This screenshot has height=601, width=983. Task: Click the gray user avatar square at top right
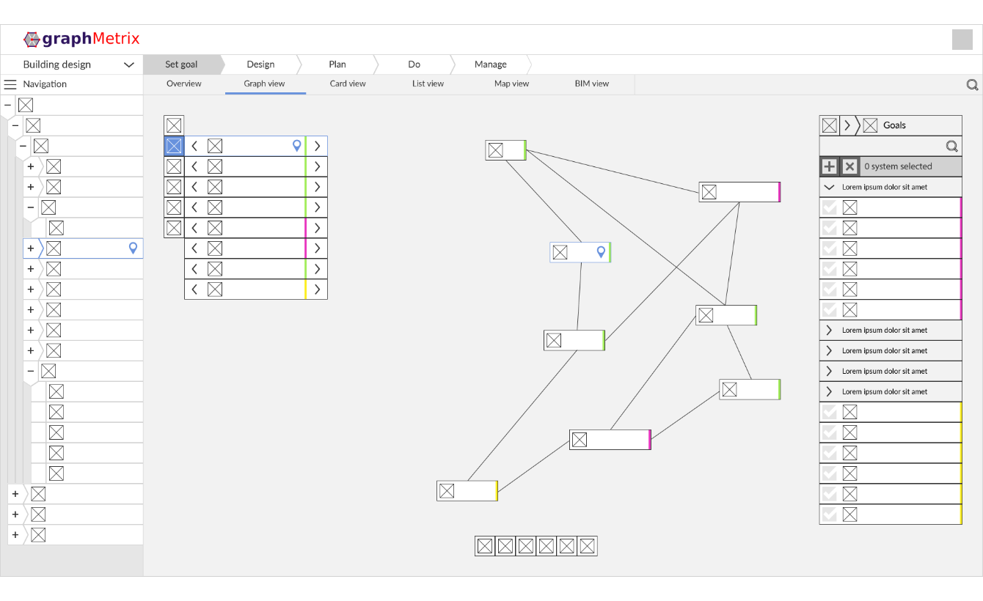click(962, 40)
